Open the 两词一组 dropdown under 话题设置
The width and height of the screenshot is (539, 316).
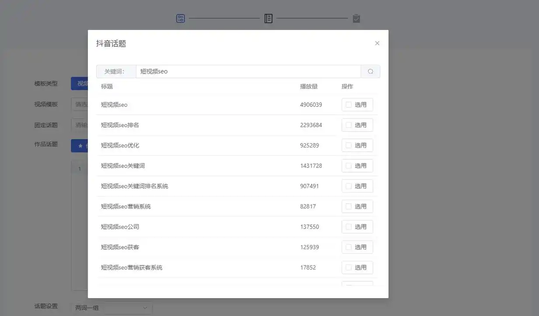111,308
